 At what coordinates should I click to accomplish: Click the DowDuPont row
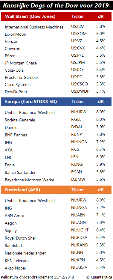(x=56, y=91)
